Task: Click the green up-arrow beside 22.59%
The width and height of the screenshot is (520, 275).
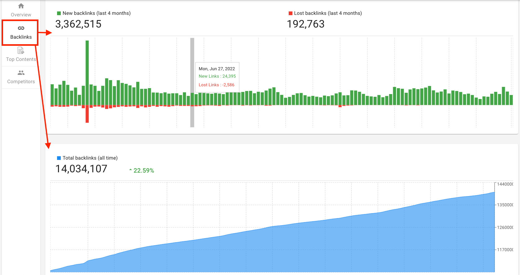Action: click(131, 170)
